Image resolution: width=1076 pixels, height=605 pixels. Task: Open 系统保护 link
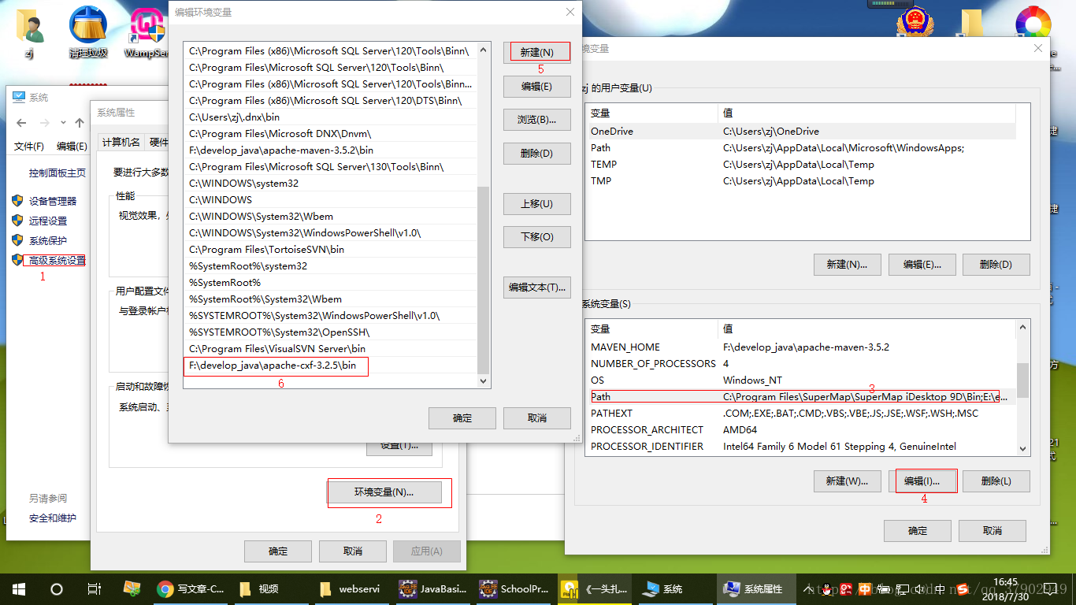pyautogui.click(x=48, y=240)
